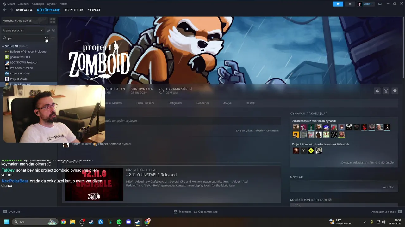Screen dimensions: 405x227
Task: Click the library search field
Action: [x=25, y=38]
